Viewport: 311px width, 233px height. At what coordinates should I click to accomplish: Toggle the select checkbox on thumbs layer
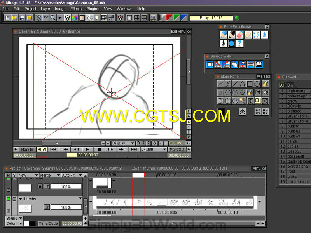pos(14,199)
